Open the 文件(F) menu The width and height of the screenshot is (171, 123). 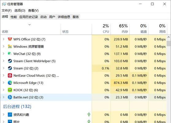click(6, 10)
